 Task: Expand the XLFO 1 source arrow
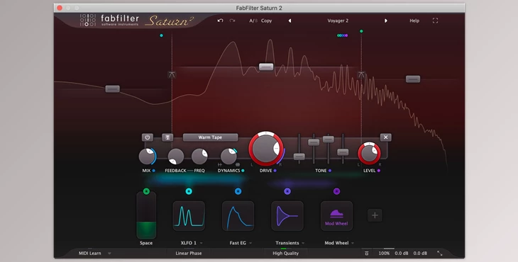pos(202,243)
